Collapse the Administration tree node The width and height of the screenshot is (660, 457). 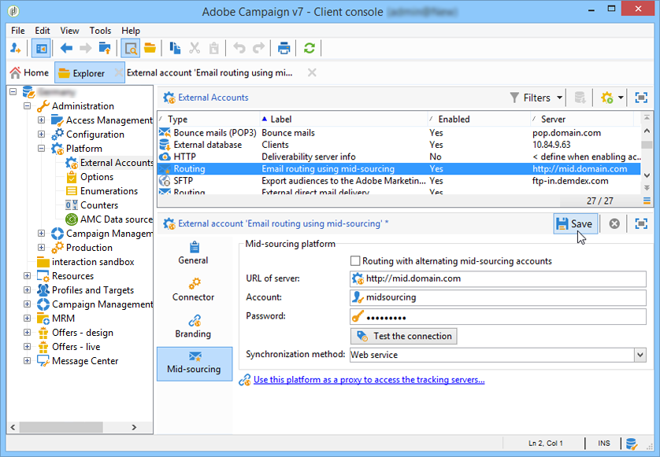(x=28, y=106)
